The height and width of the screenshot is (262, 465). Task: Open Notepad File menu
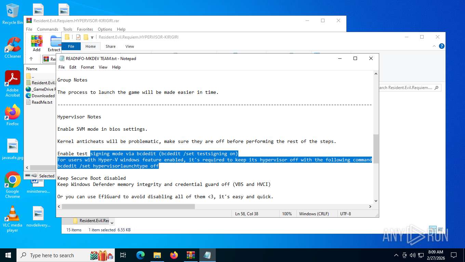(62, 67)
